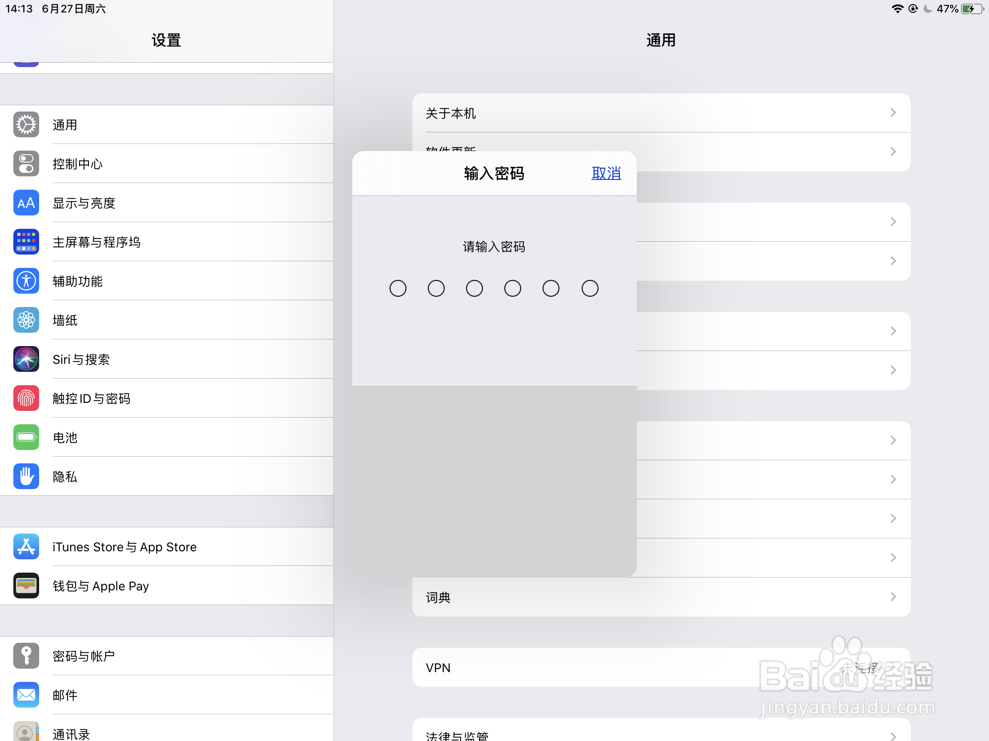Expand the 关于本机 row chevron

tap(893, 113)
